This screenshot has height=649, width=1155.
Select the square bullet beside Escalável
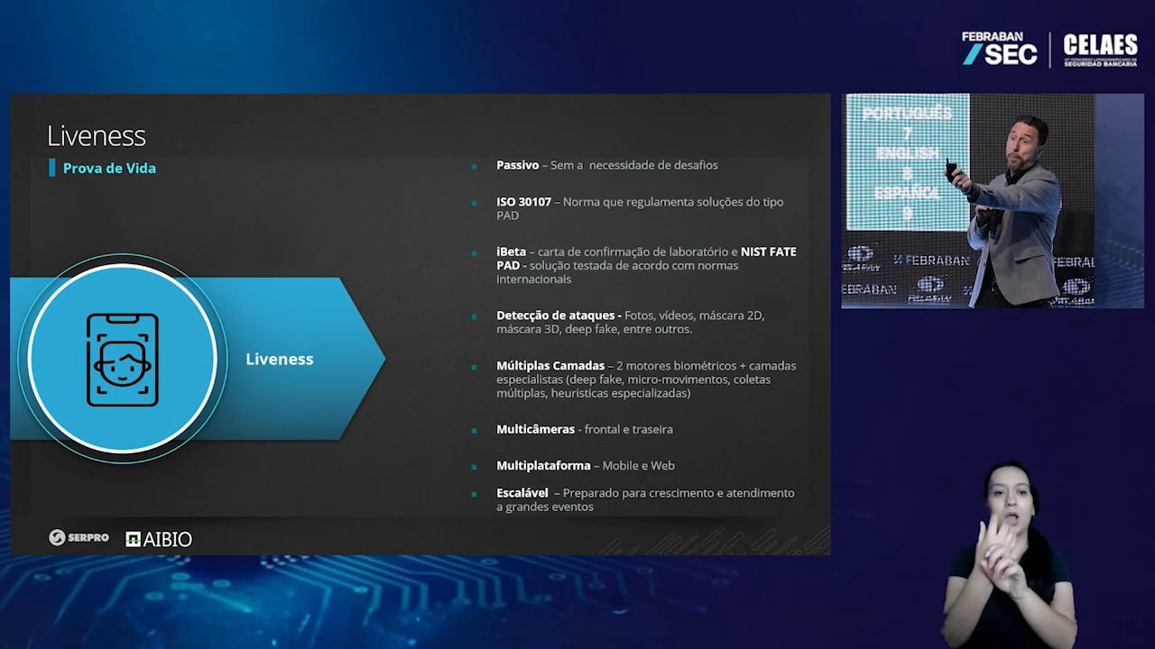coord(474,494)
